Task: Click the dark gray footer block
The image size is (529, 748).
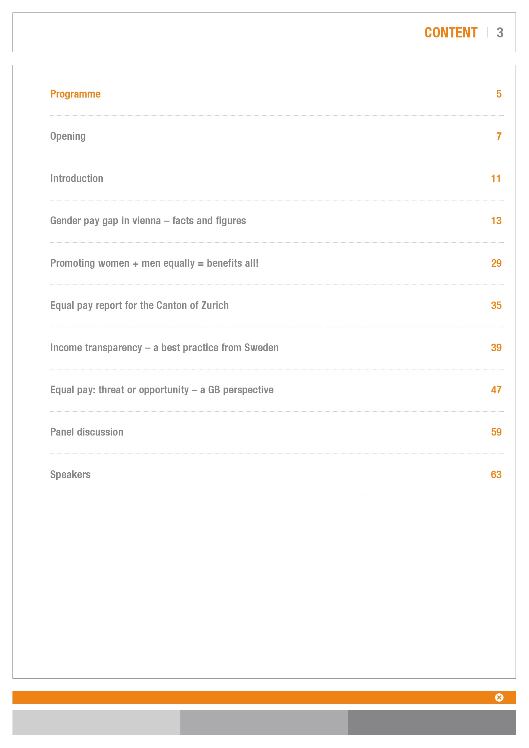Action: (x=432, y=722)
